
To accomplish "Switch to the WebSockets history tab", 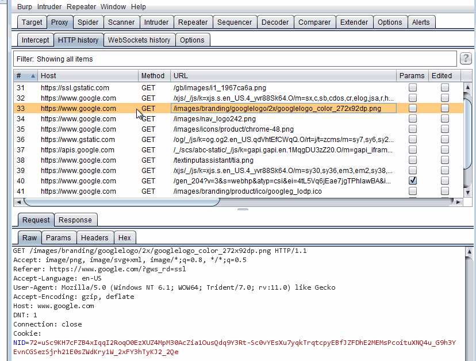I will click(139, 40).
